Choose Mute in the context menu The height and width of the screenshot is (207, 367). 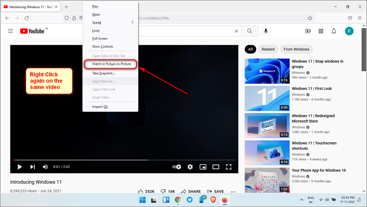click(x=110, y=14)
